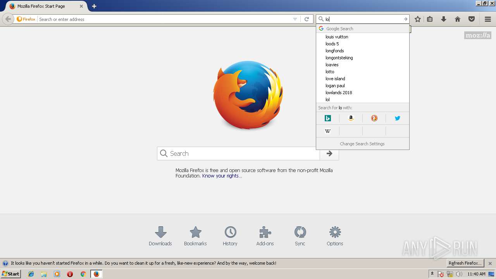Go to the Firefox home page icon

pyautogui.click(x=458, y=19)
